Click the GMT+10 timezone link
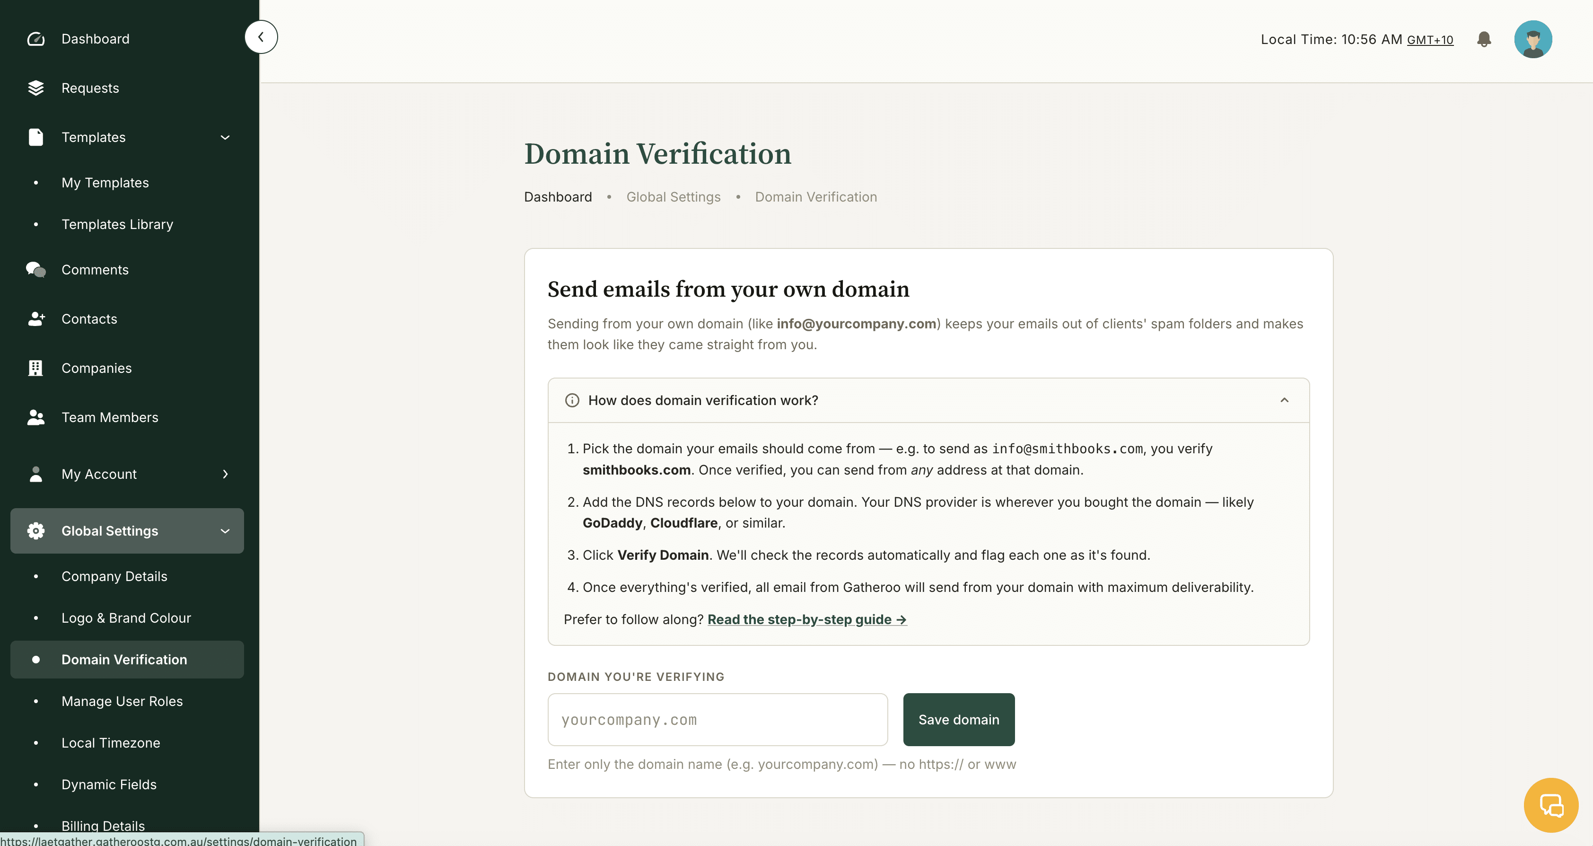The height and width of the screenshot is (846, 1593). pos(1430,40)
